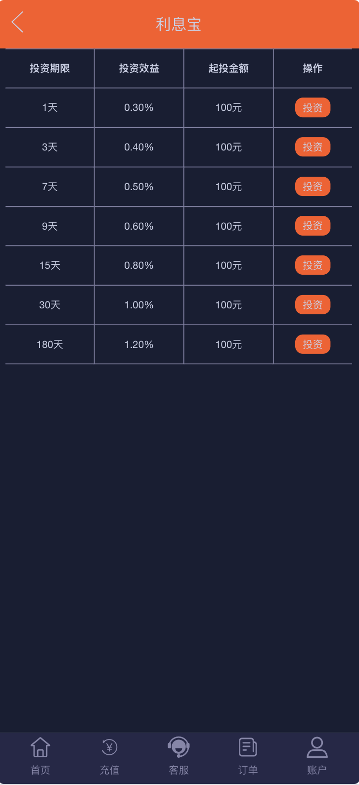
Task: Invest in the 1天 plan
Action: pyautogui.click(x=313, y=107)
